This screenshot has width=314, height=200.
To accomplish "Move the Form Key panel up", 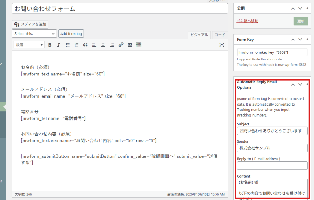I will pyautogui.click(x=293, y=40).
